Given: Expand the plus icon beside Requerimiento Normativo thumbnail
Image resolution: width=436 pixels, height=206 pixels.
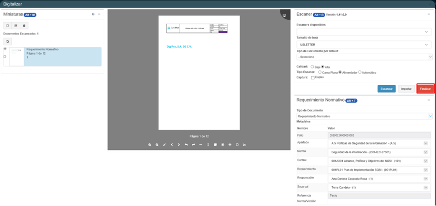Looking at the screenshot, I should coord(5,49).
